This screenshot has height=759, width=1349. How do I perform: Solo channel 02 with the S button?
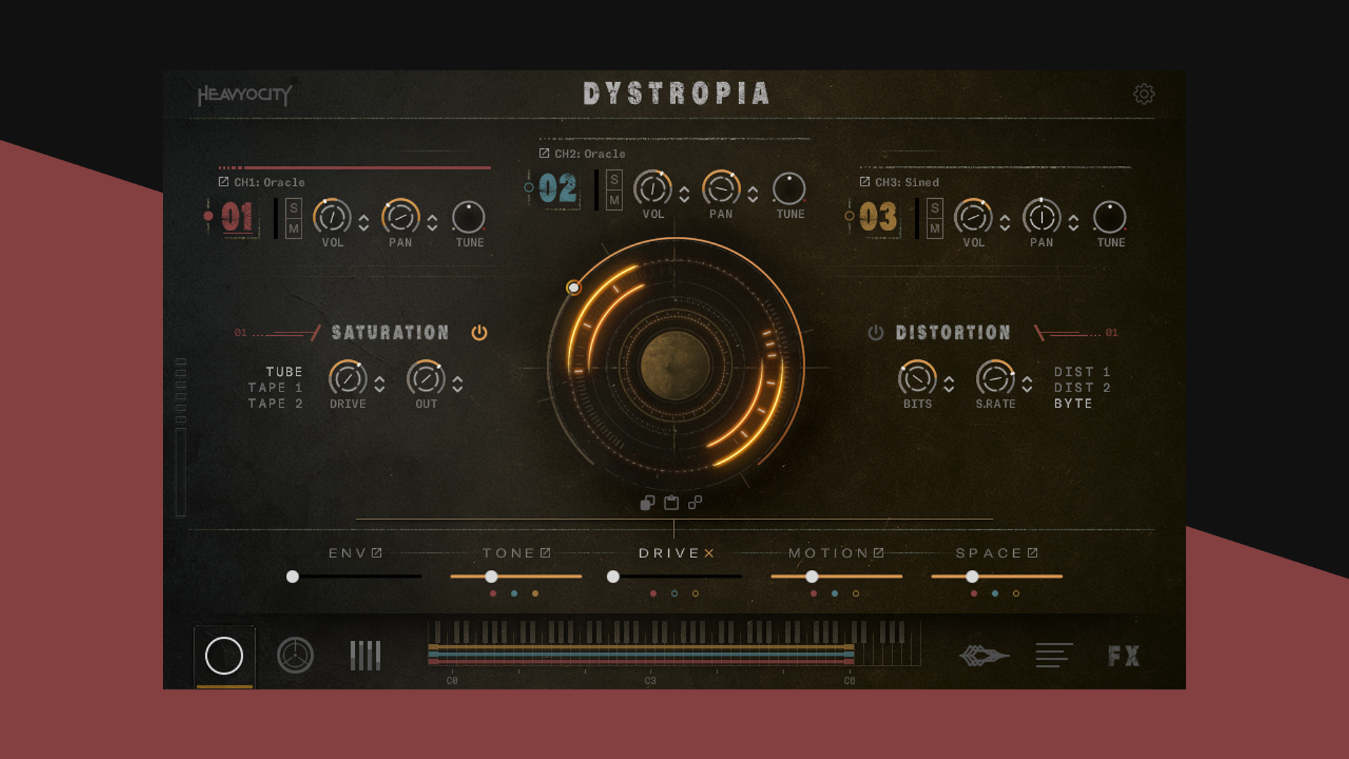(613, 180)
